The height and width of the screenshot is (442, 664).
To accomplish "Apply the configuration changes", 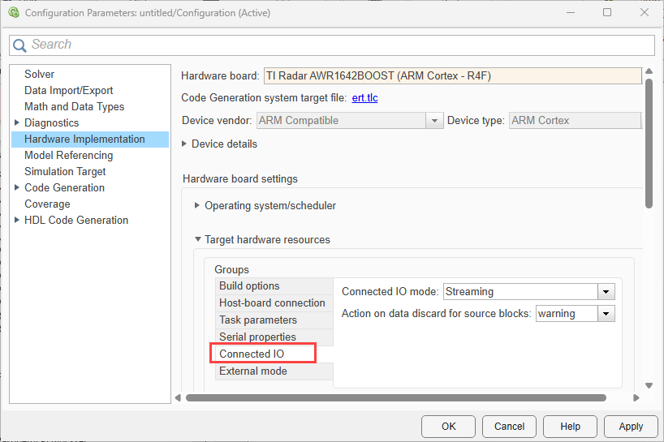I will (631, 427).
